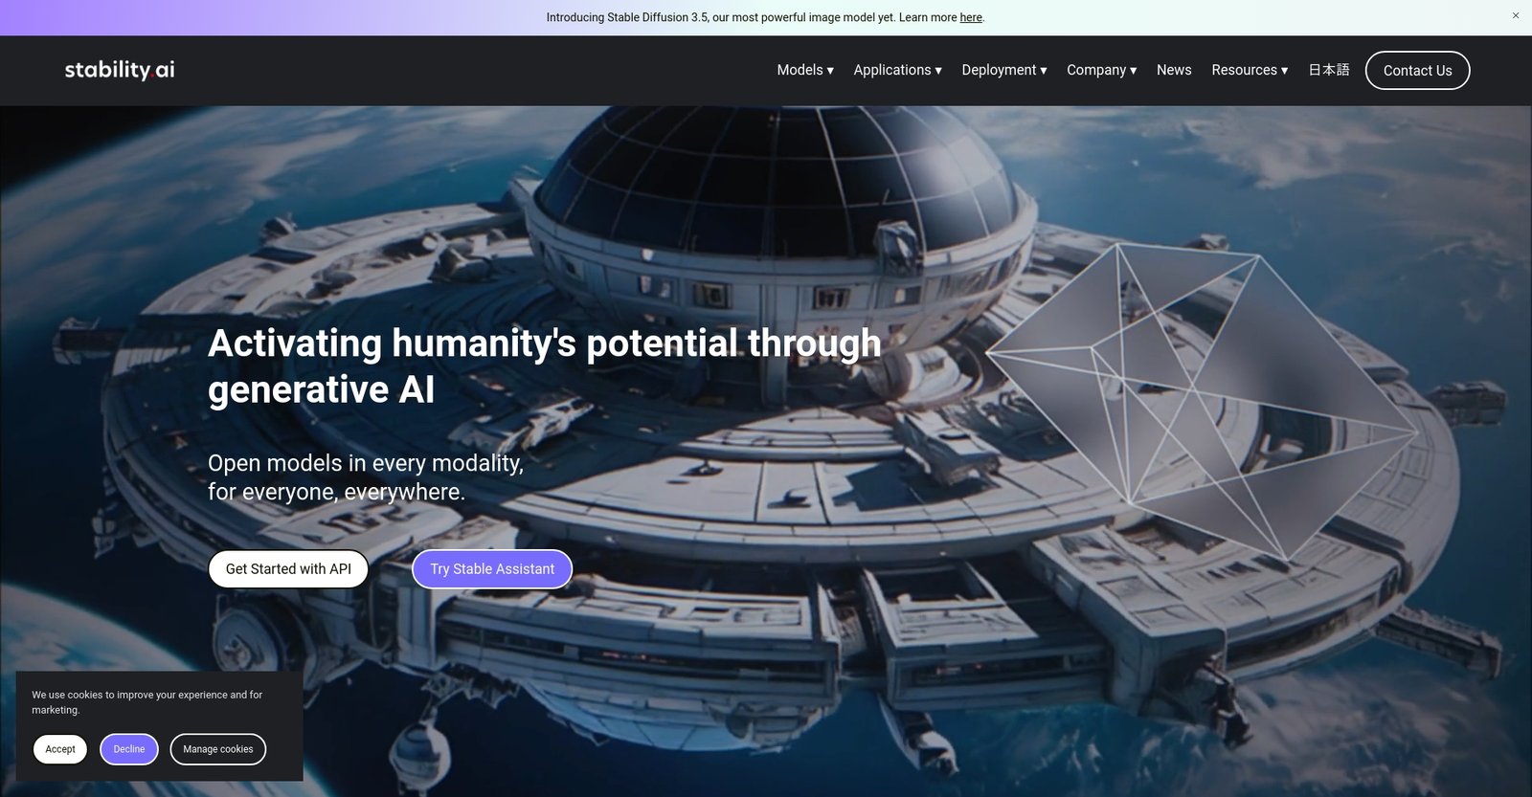Click the Contact Us button
This screenshot has height=797, width=1532.
(x=1417, y=71)
